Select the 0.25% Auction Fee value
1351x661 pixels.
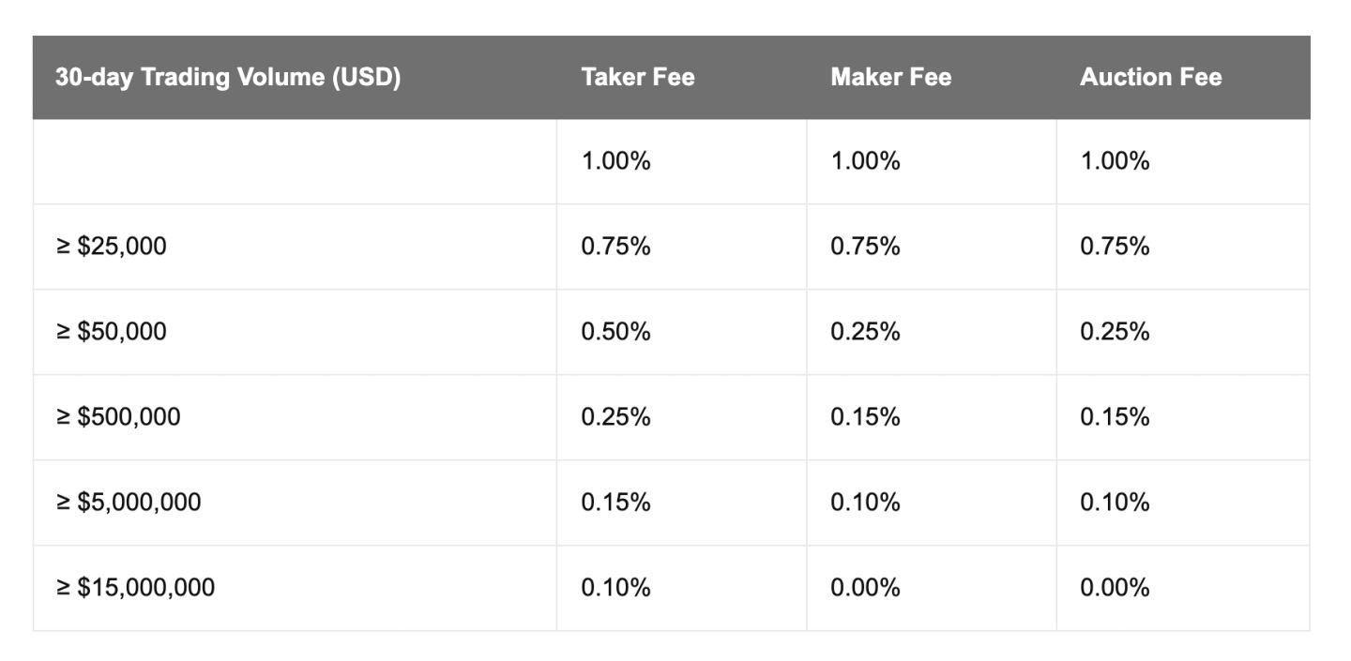pyautogui.click(x=1115, y=332)
